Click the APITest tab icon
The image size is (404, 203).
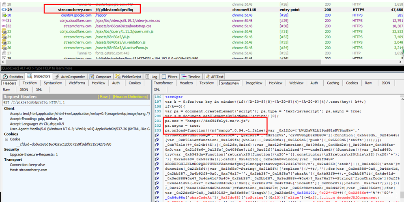207,76
